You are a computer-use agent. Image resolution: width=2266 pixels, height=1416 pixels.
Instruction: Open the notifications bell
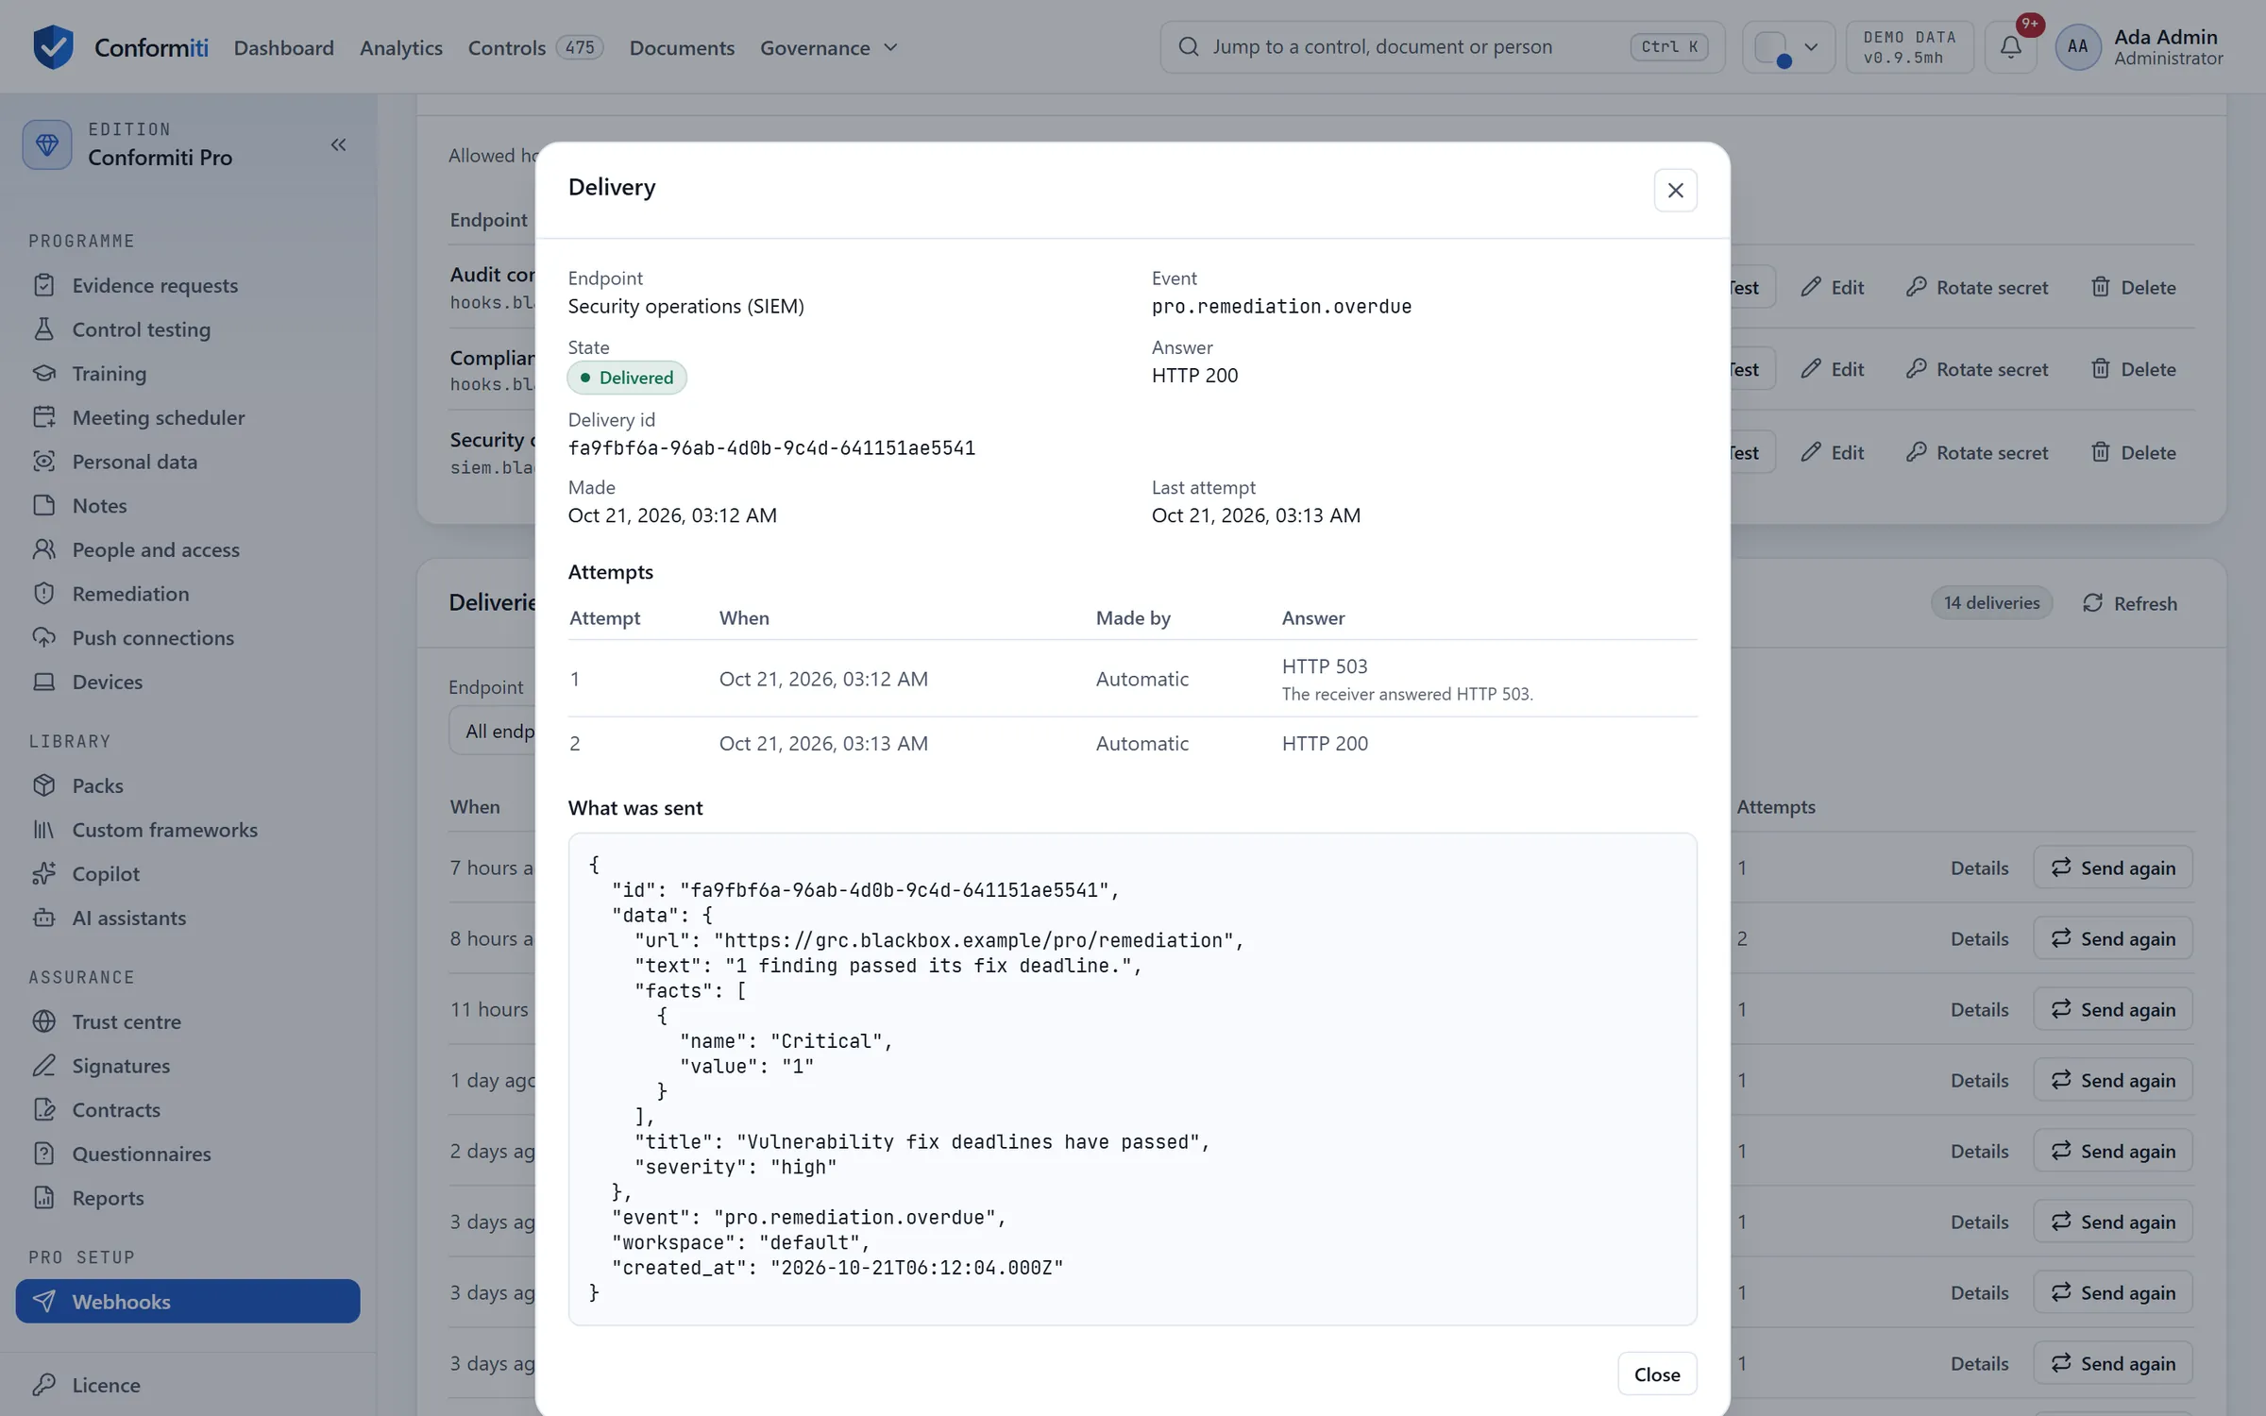[x=2011, y=46]
